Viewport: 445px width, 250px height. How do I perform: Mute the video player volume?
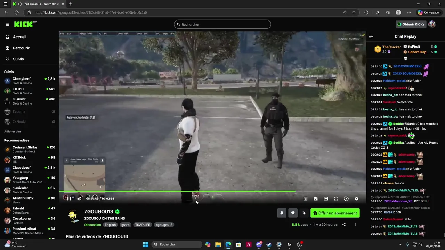[79, 199]
